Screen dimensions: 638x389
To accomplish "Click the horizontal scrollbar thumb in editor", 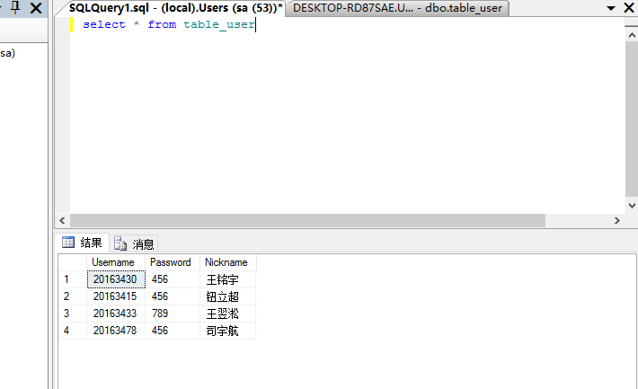I will (307, 220).
